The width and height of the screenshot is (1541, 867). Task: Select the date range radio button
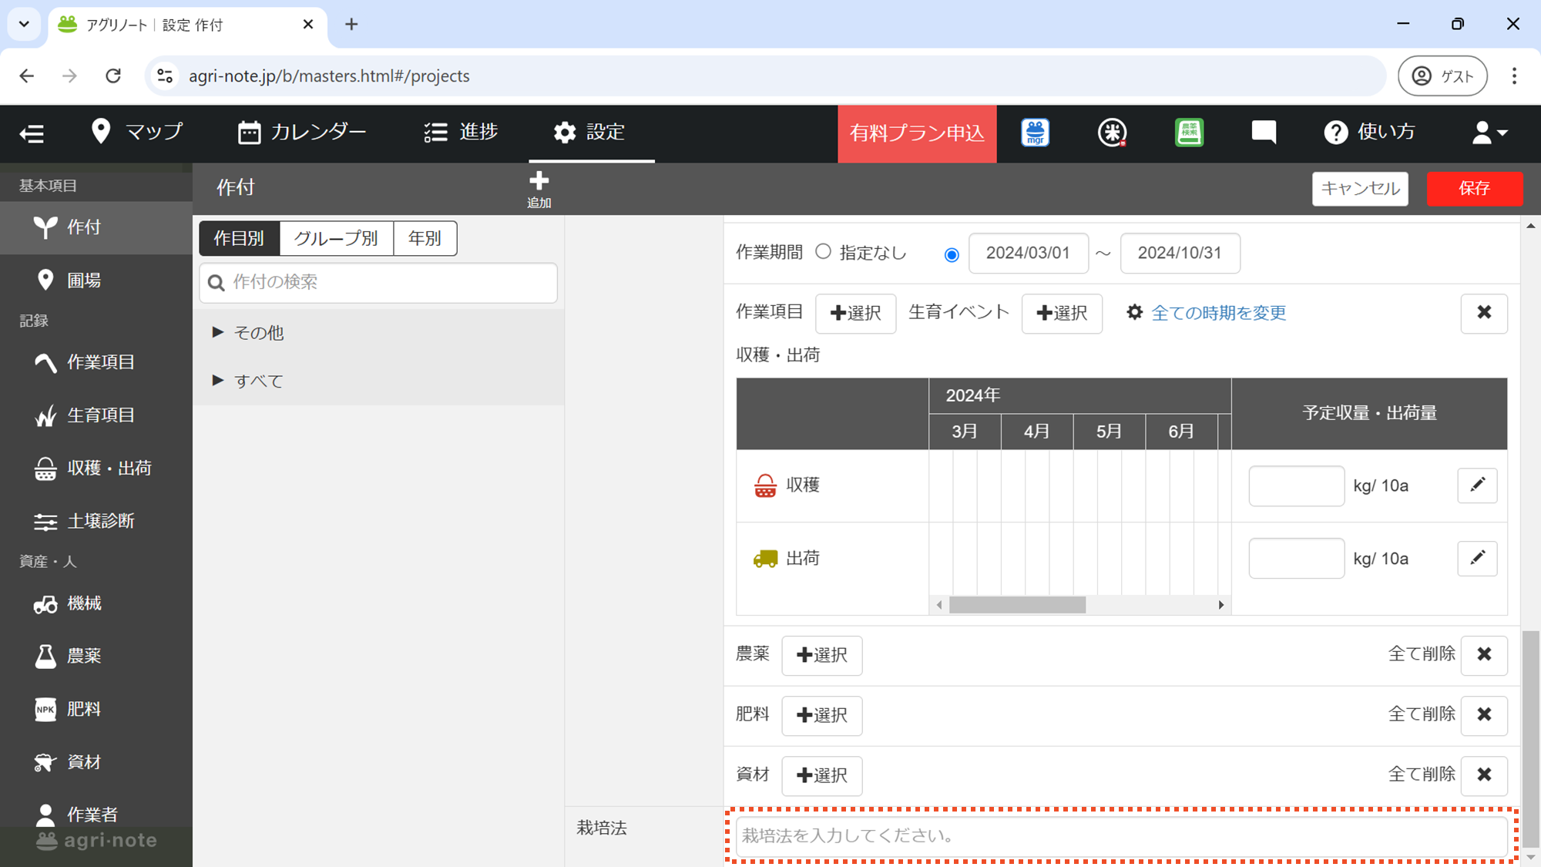(x=952, y=254)
